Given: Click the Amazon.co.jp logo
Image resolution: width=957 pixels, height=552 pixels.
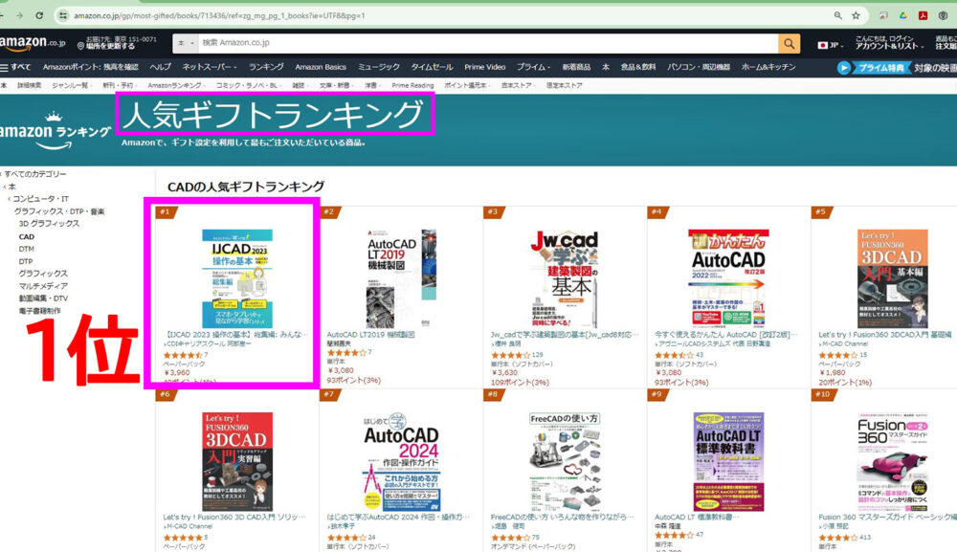Looking at the screenshot, I should [x=33, y=43].
